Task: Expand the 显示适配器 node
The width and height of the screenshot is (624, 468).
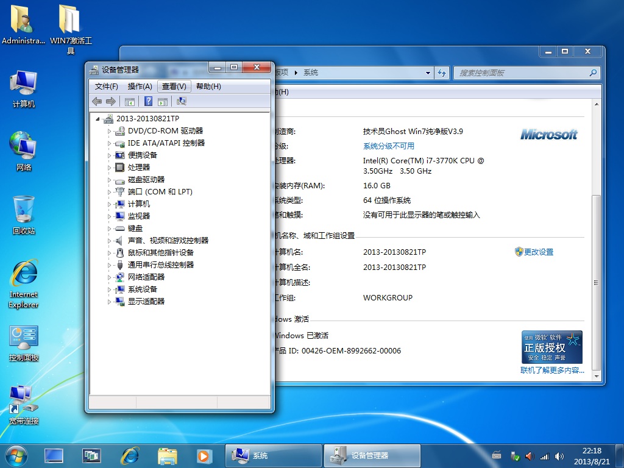Action: [x=109, y=302]
